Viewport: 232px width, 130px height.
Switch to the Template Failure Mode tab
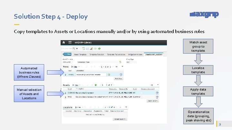116,55
